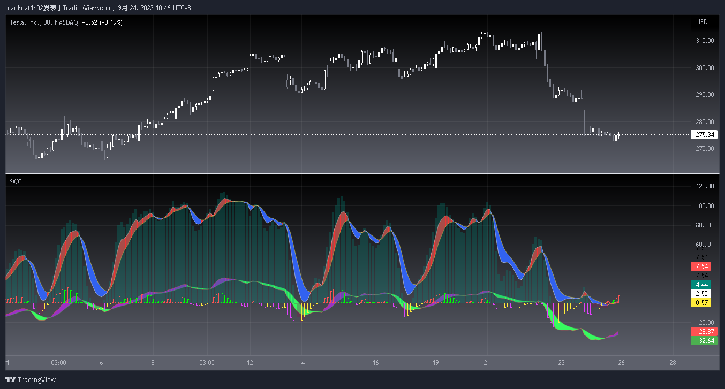Viewport: 725px width, 389px height.
Task: Click the SWC indicator label
Action: 16,182
